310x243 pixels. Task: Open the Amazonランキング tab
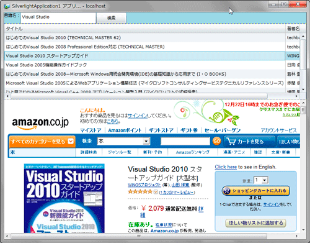[193, 152]
